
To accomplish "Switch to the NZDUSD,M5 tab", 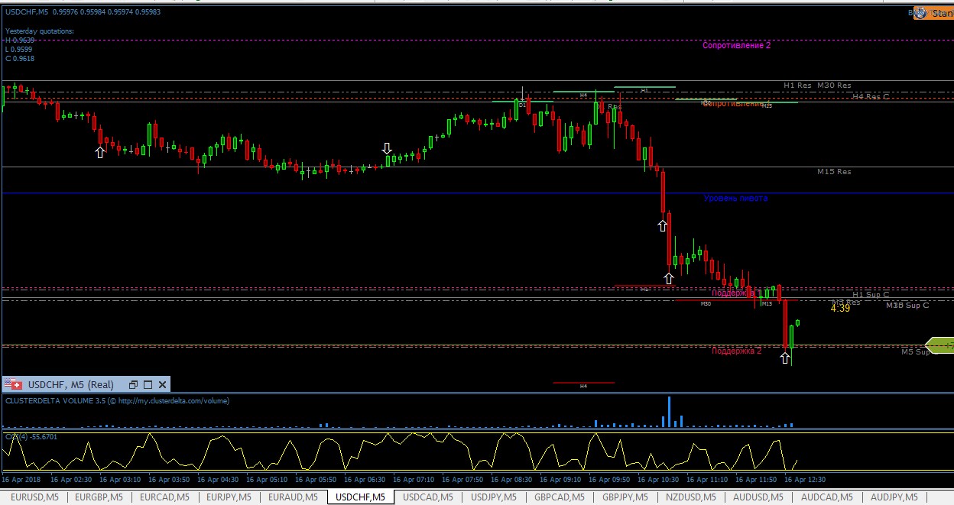I will 693,497.
